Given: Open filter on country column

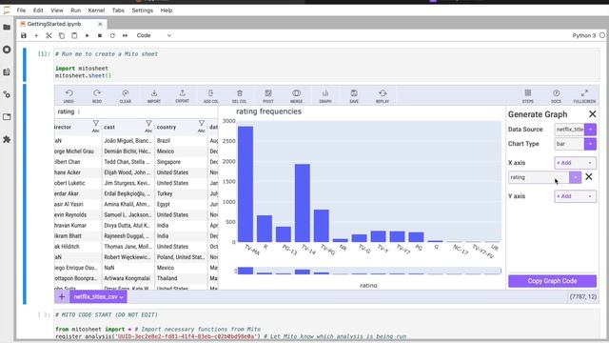Looking at the screenshot, I should click(x=201, y=123).
